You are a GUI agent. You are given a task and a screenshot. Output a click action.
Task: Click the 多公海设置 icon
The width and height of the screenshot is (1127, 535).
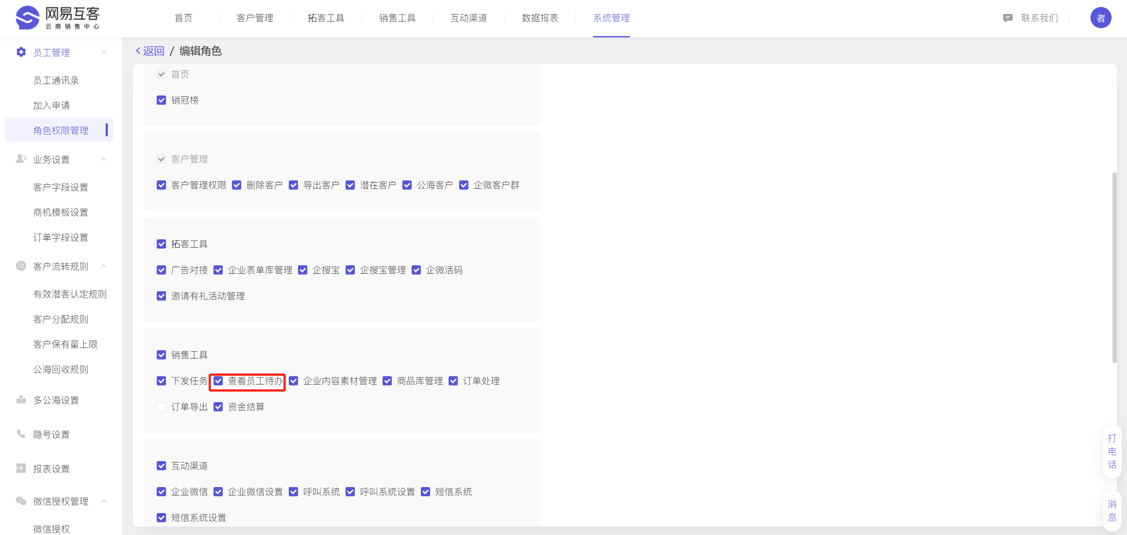tap(21, 399)
